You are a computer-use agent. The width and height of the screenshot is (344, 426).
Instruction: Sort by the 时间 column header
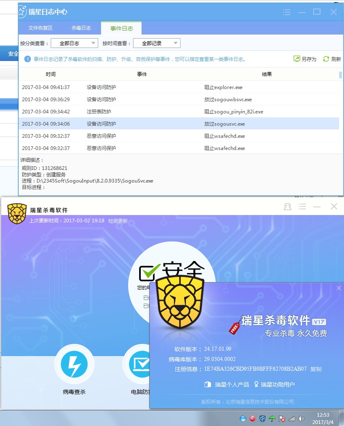[x=51, y=74]
